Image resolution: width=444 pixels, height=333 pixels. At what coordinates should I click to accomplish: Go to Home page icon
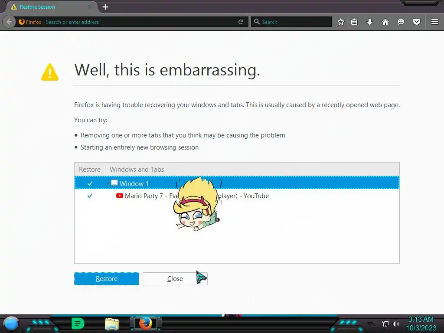point(385,22)
